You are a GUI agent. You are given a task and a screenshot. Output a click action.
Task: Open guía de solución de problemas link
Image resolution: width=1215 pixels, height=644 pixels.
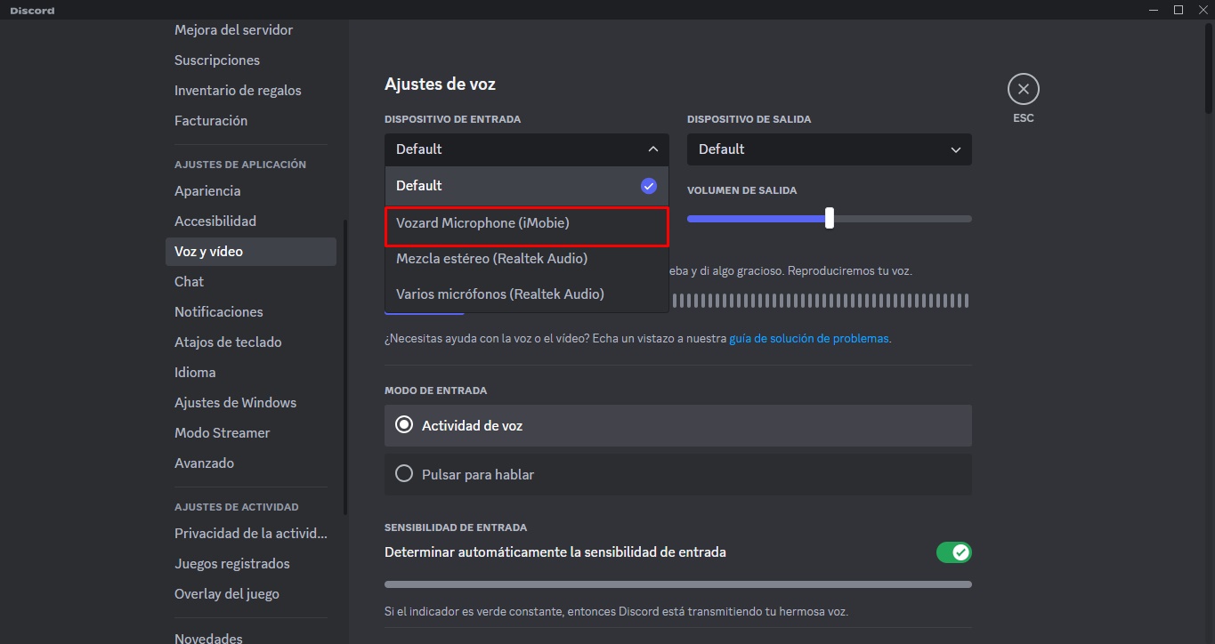pos(809,339)
